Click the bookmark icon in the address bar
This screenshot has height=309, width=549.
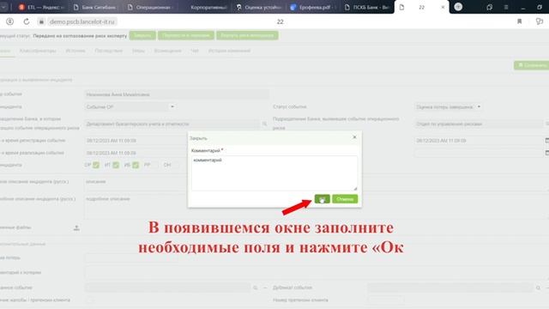coord(520,21)
